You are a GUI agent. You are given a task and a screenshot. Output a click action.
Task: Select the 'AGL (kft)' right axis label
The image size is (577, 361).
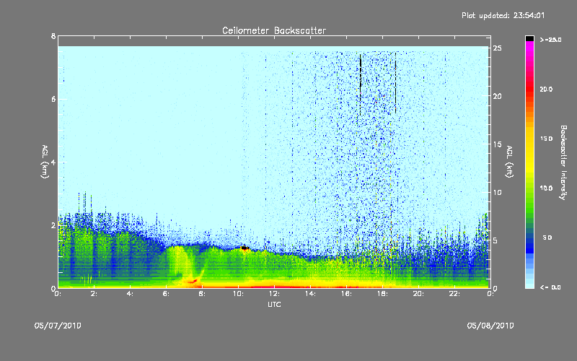tap(509, 162)
